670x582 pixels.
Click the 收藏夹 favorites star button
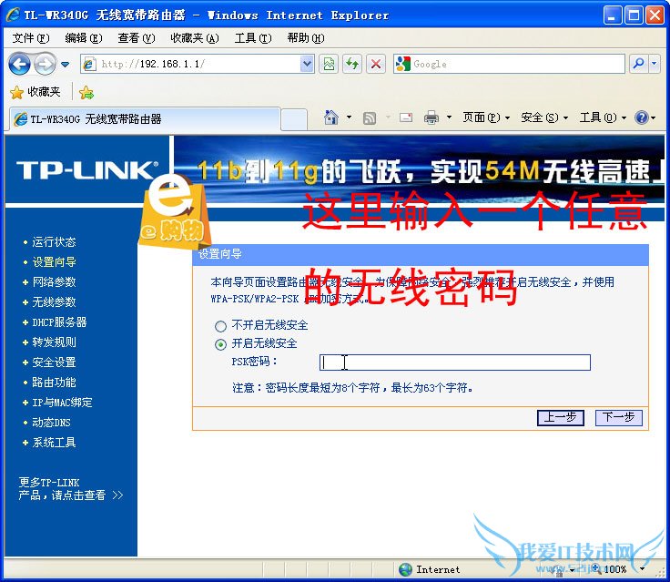[x=36, y=92]
